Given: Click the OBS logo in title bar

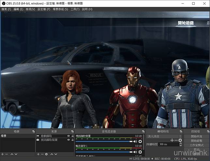Looking at the screenshot, I should point(4,3).
